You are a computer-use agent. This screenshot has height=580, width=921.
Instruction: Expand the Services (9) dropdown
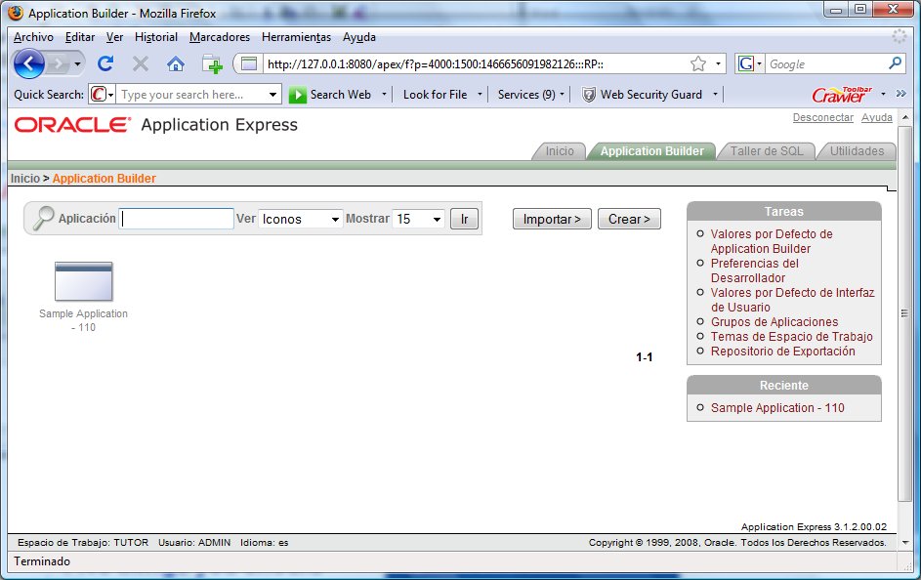point(563,94)
